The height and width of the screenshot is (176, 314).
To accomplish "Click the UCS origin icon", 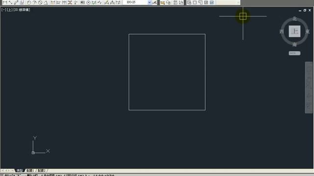I will [33, 153].
